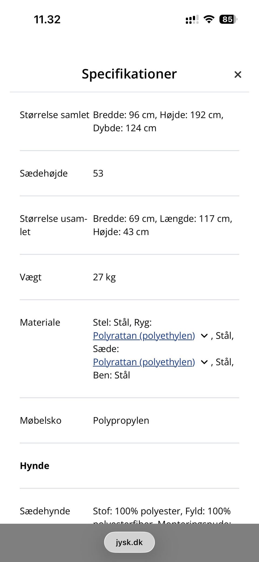
Task: Select the Sædehynde fabric description
Action: (x=162, y=510)
